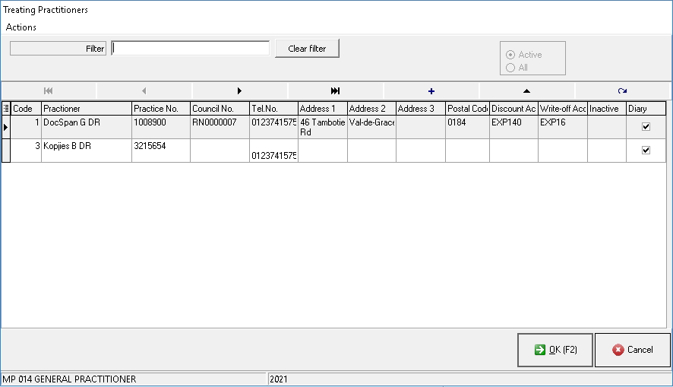Viewport: 673px width, 387px height.
Task: Sort by Practioner column header
Action: click(x=86, y=109)
